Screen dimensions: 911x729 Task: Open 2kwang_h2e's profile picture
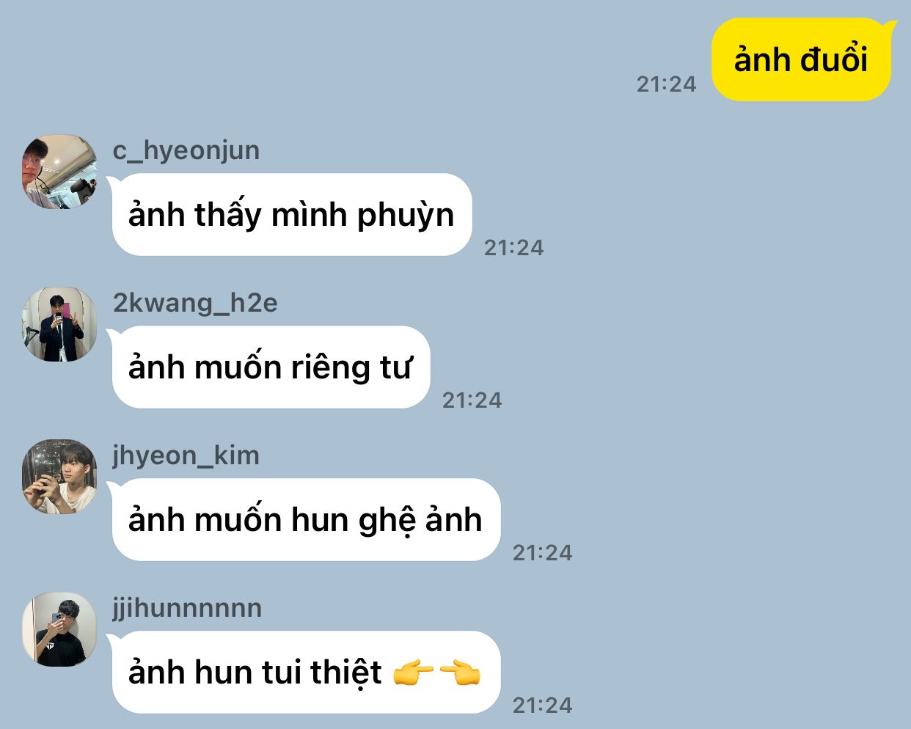coord(59,324)
